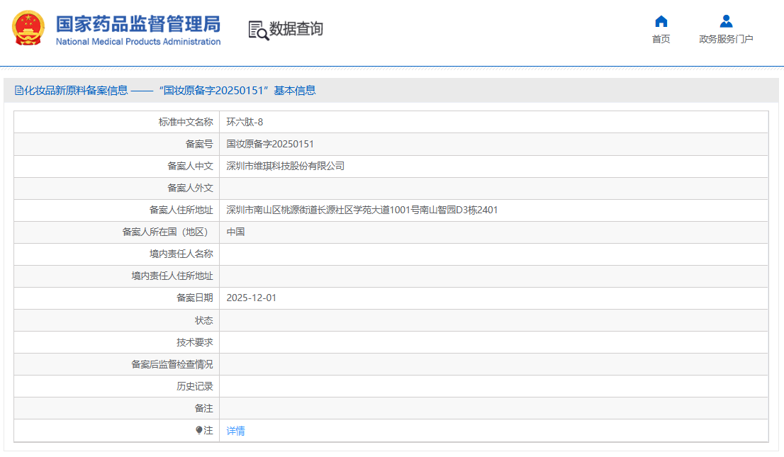Click the 数据查询 magnifier document icon
The image size is (784, 457).
(258, 30)
